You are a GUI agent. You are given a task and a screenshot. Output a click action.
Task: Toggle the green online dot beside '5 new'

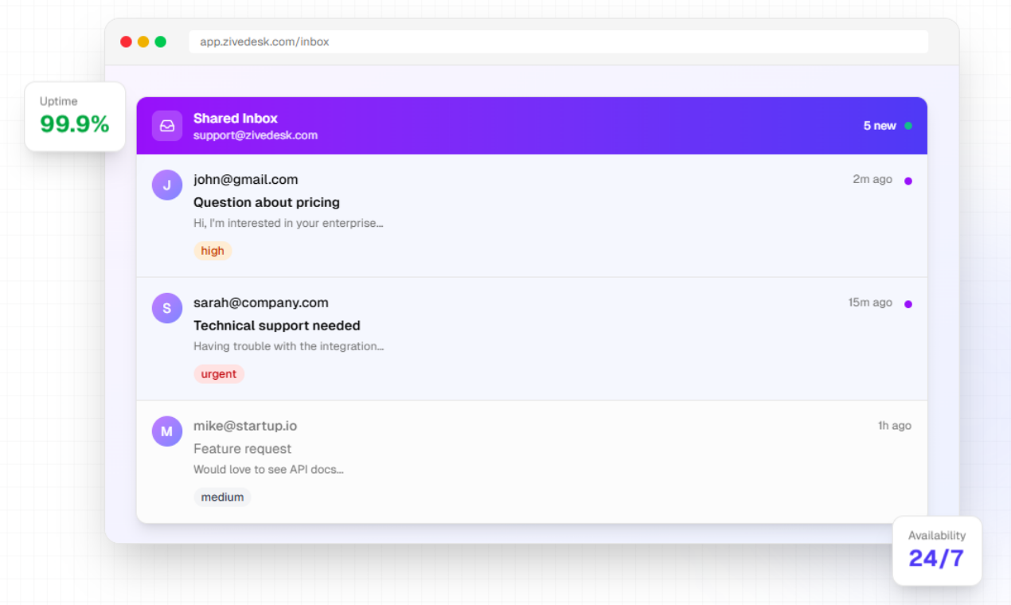[909, 125]
